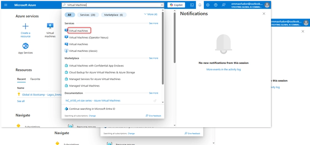Viewport: 310px width, 145px height.
Task: Open the account avatar menu
Action: (267, 5)
